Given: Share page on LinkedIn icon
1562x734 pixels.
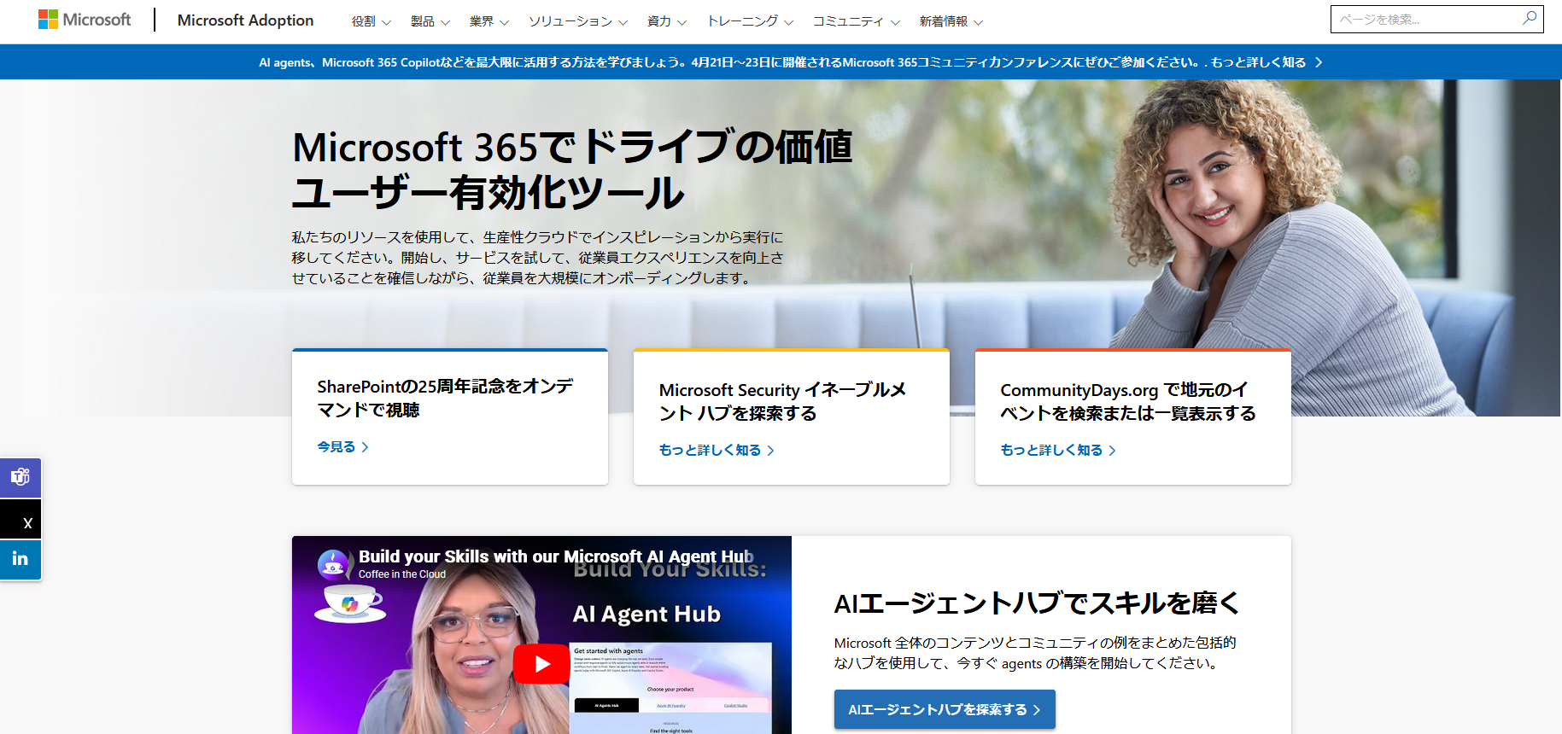Looking at the screenshot, I should tap(20, 560).
